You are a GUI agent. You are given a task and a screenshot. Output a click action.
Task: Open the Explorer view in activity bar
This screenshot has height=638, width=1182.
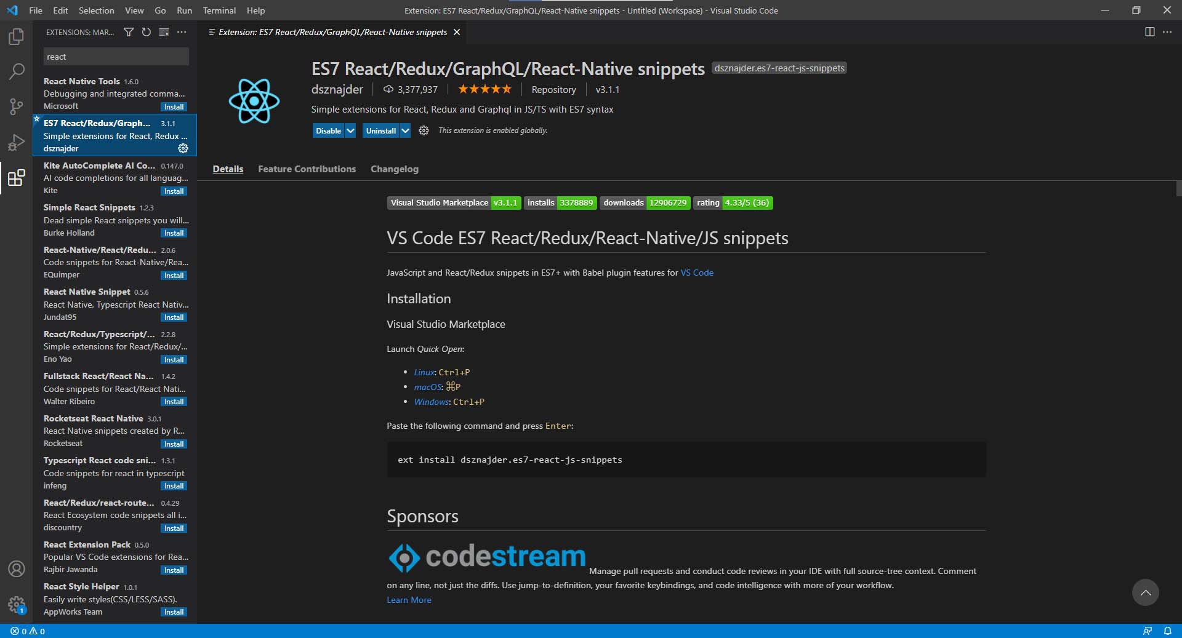[17, 37]
